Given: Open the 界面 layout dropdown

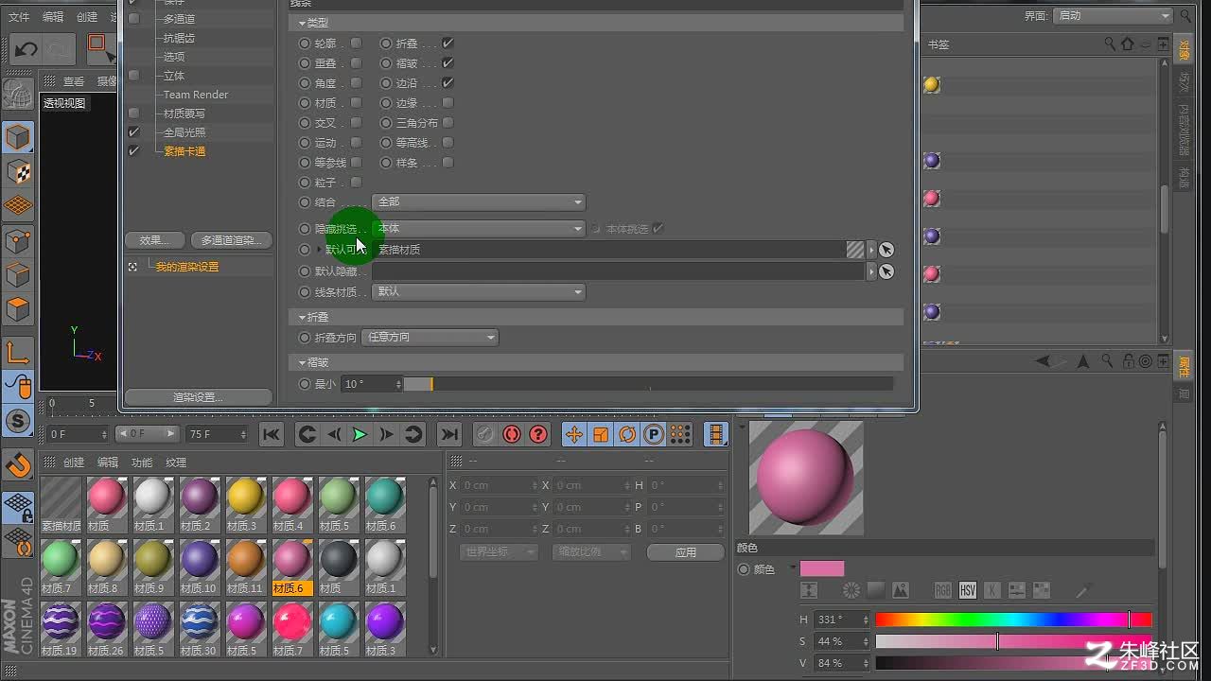Looking at the screenshot, I should [x=1113, y=16].
